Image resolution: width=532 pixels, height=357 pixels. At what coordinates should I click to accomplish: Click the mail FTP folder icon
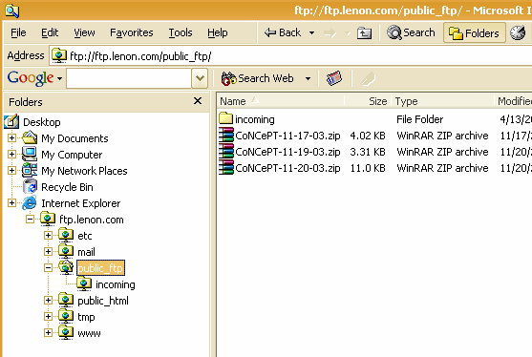(66, 251)
